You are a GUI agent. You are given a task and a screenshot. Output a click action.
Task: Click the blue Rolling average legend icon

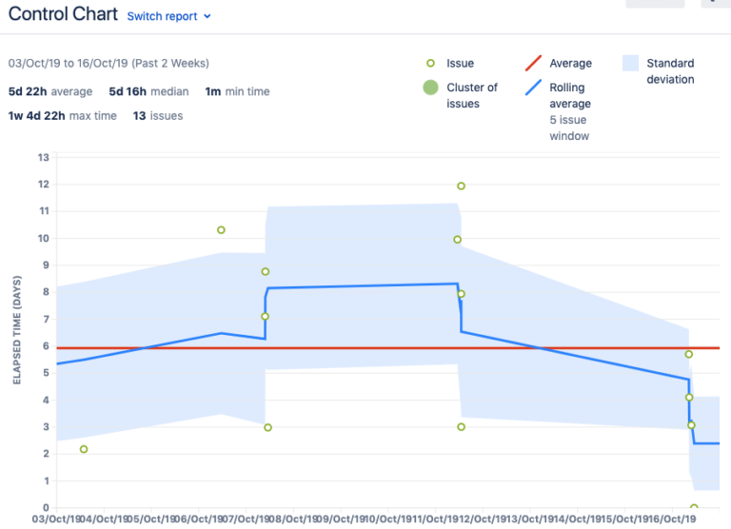click(x=535, y=88)
